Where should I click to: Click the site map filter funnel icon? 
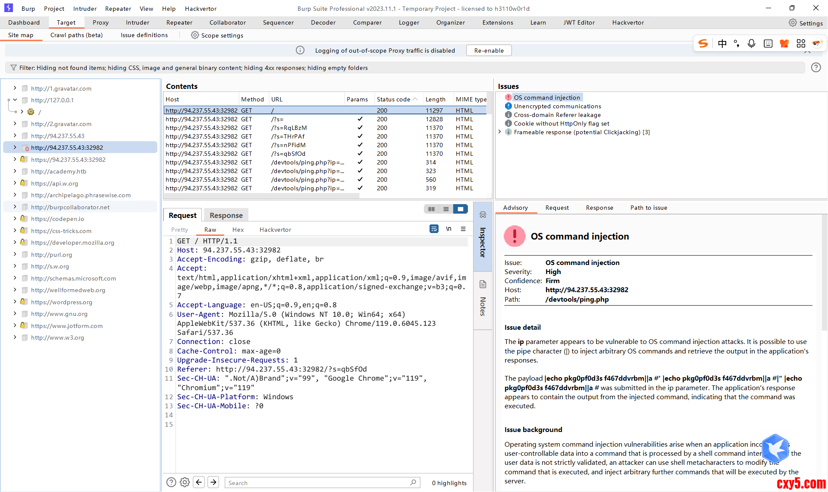pyautogui.click(x=13, y=68)
